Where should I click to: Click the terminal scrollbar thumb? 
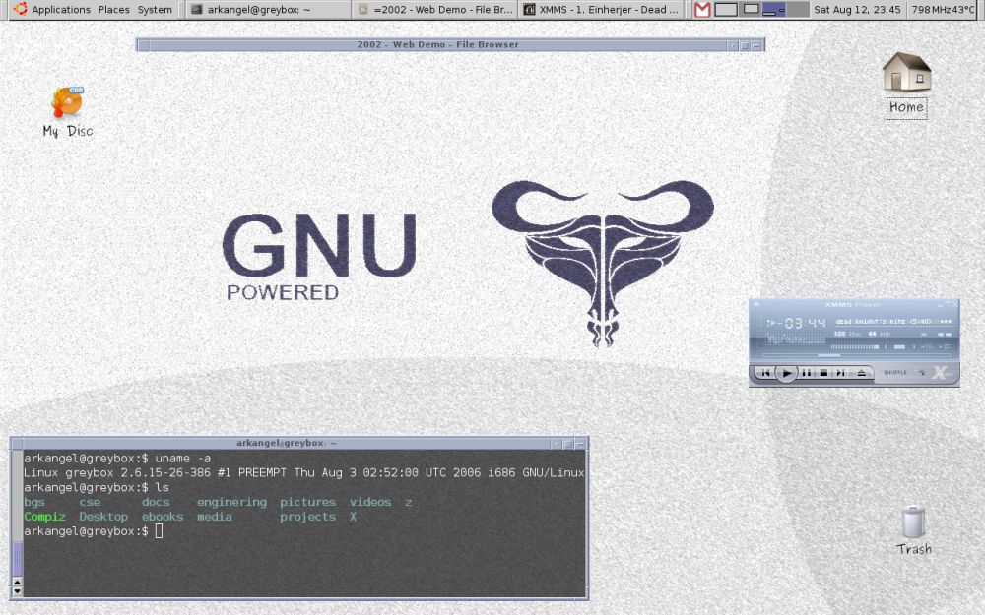17,559
